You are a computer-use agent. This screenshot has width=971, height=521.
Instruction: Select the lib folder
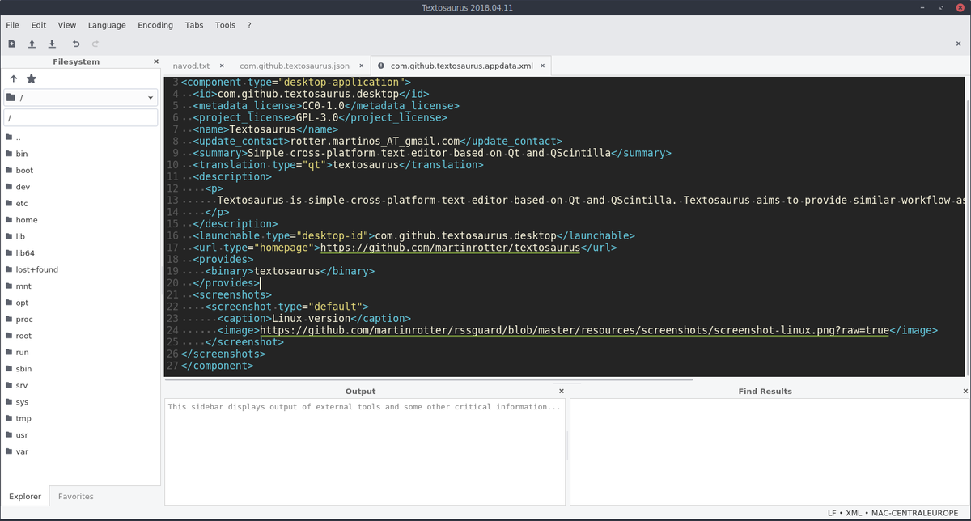click(x=80, y=236)
